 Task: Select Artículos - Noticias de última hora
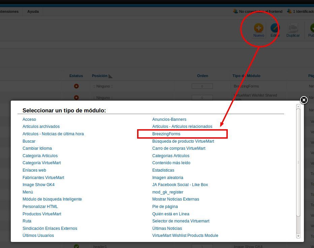[53, 134]
